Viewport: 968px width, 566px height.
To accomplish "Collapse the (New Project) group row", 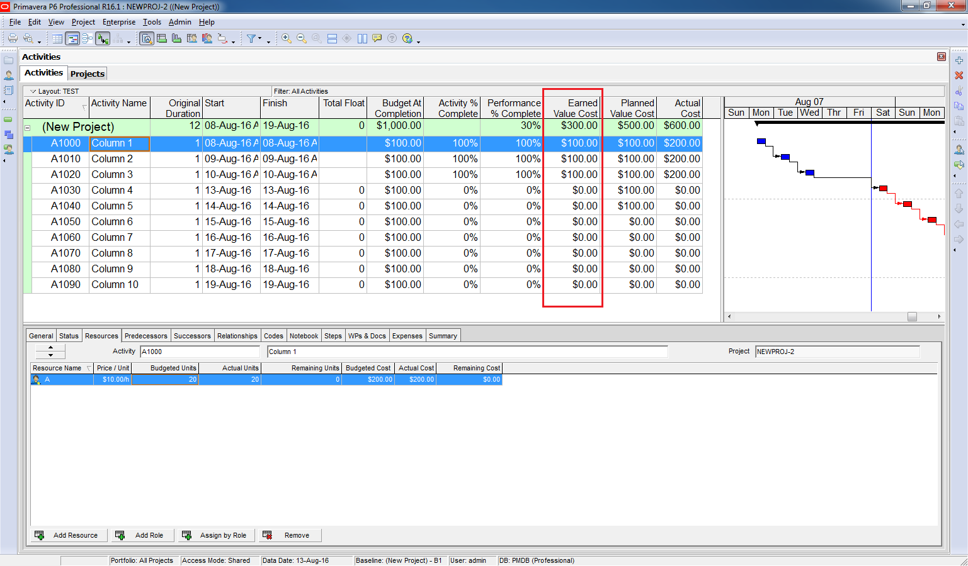I will click(x=28, y=128).
